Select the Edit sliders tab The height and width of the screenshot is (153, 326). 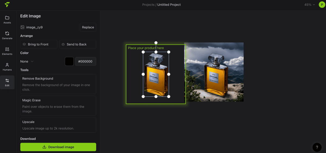7,82
